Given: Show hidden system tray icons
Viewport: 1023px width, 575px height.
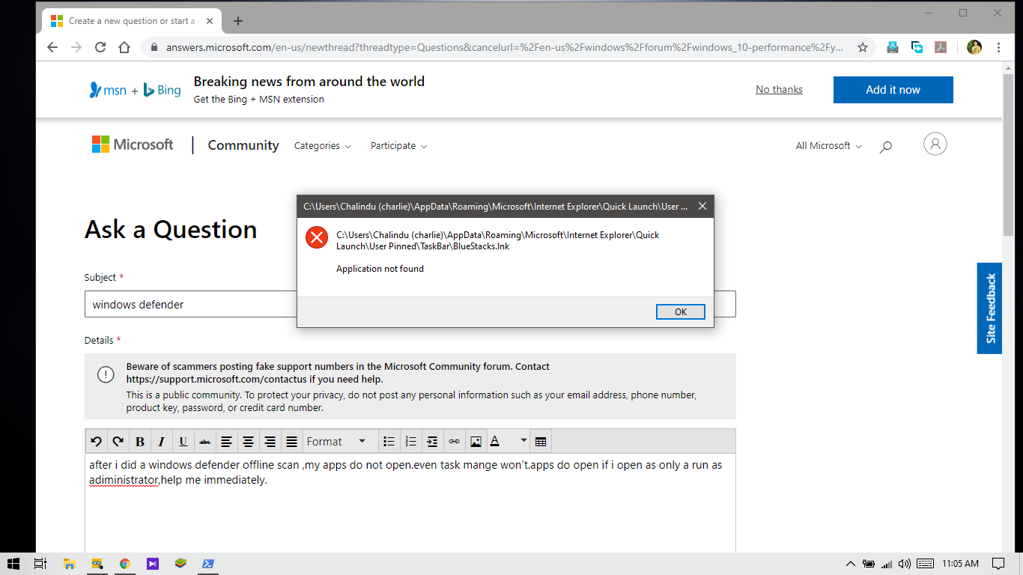Looking at the screenshot, I should (850, 564).
